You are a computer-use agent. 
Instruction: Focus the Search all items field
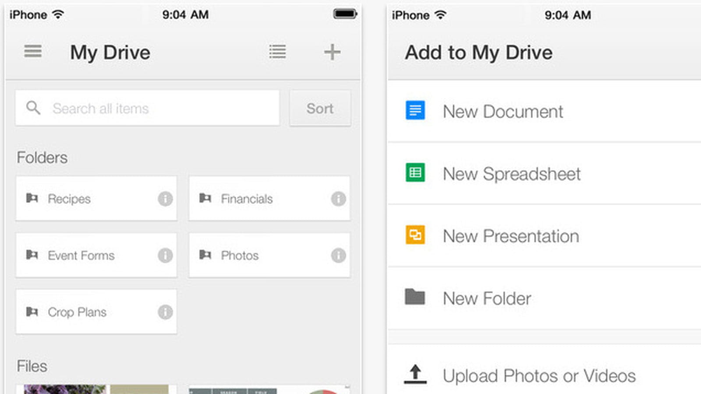(147, 108)
